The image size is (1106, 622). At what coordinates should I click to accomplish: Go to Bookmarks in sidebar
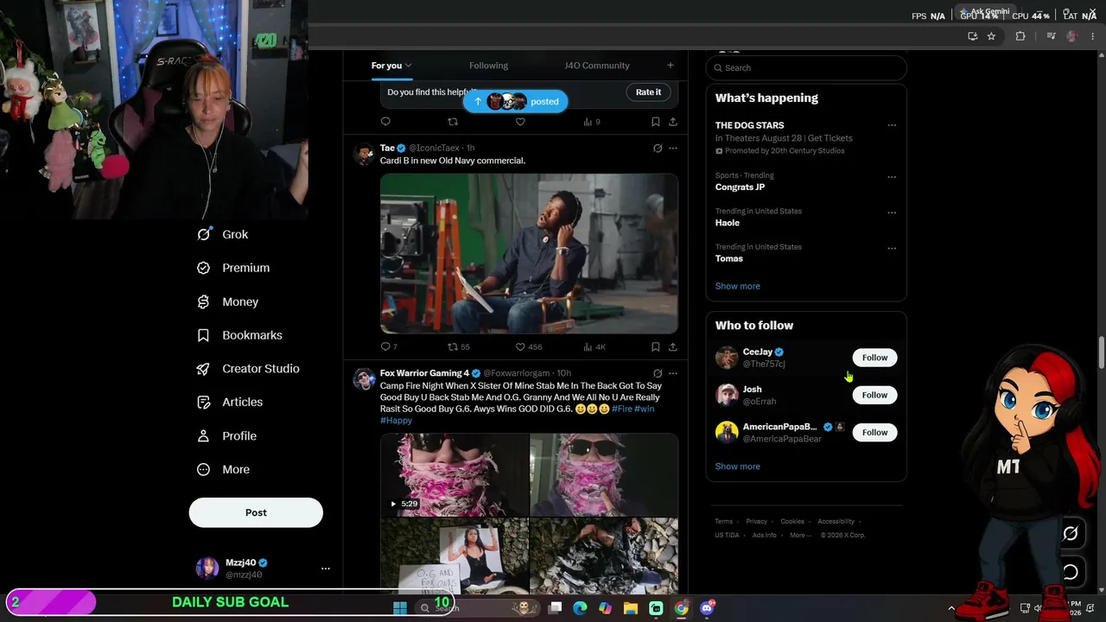(239, 335)
